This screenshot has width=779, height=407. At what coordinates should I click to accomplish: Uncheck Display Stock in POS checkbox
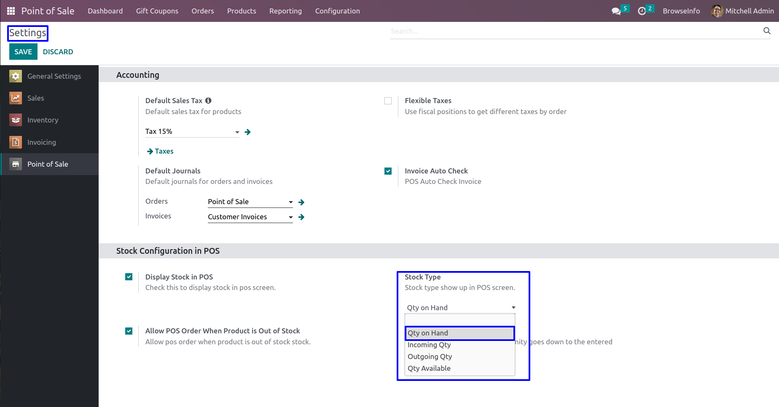point(129,277)
